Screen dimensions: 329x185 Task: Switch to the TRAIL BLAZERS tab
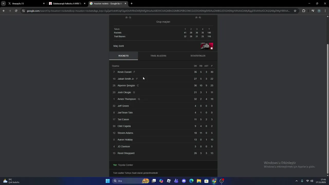pos(158,56)
